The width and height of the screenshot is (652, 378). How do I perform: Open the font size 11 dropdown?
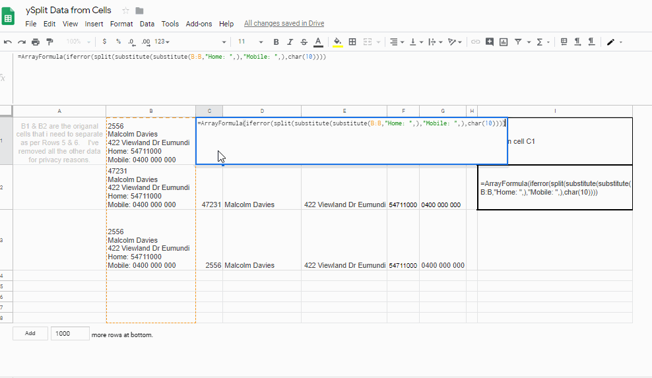[x=250, y=42]
